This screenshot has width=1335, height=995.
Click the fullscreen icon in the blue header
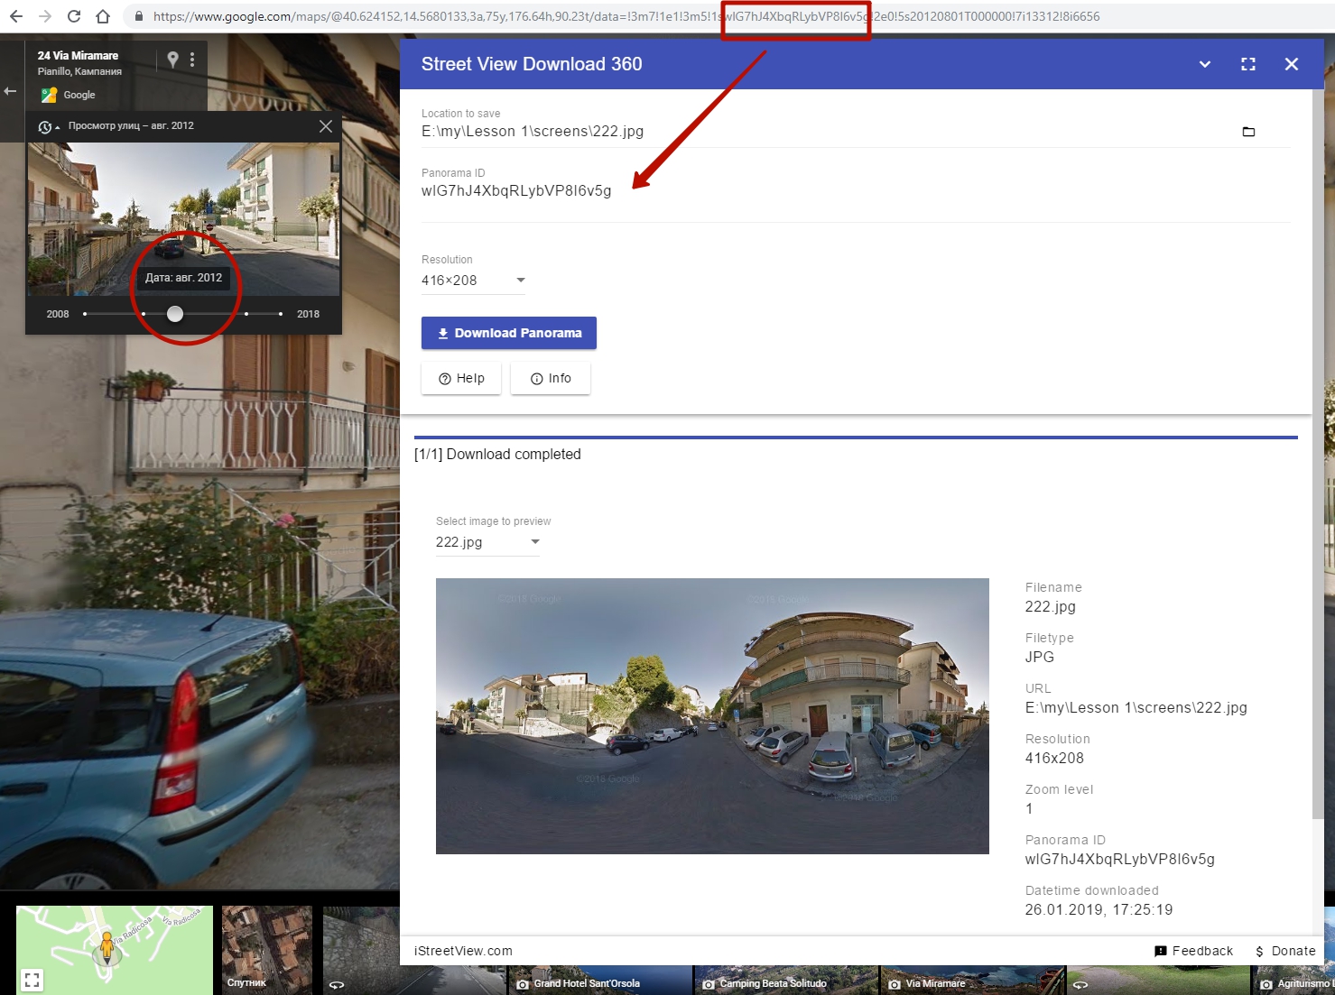(x=1248, y=64)
